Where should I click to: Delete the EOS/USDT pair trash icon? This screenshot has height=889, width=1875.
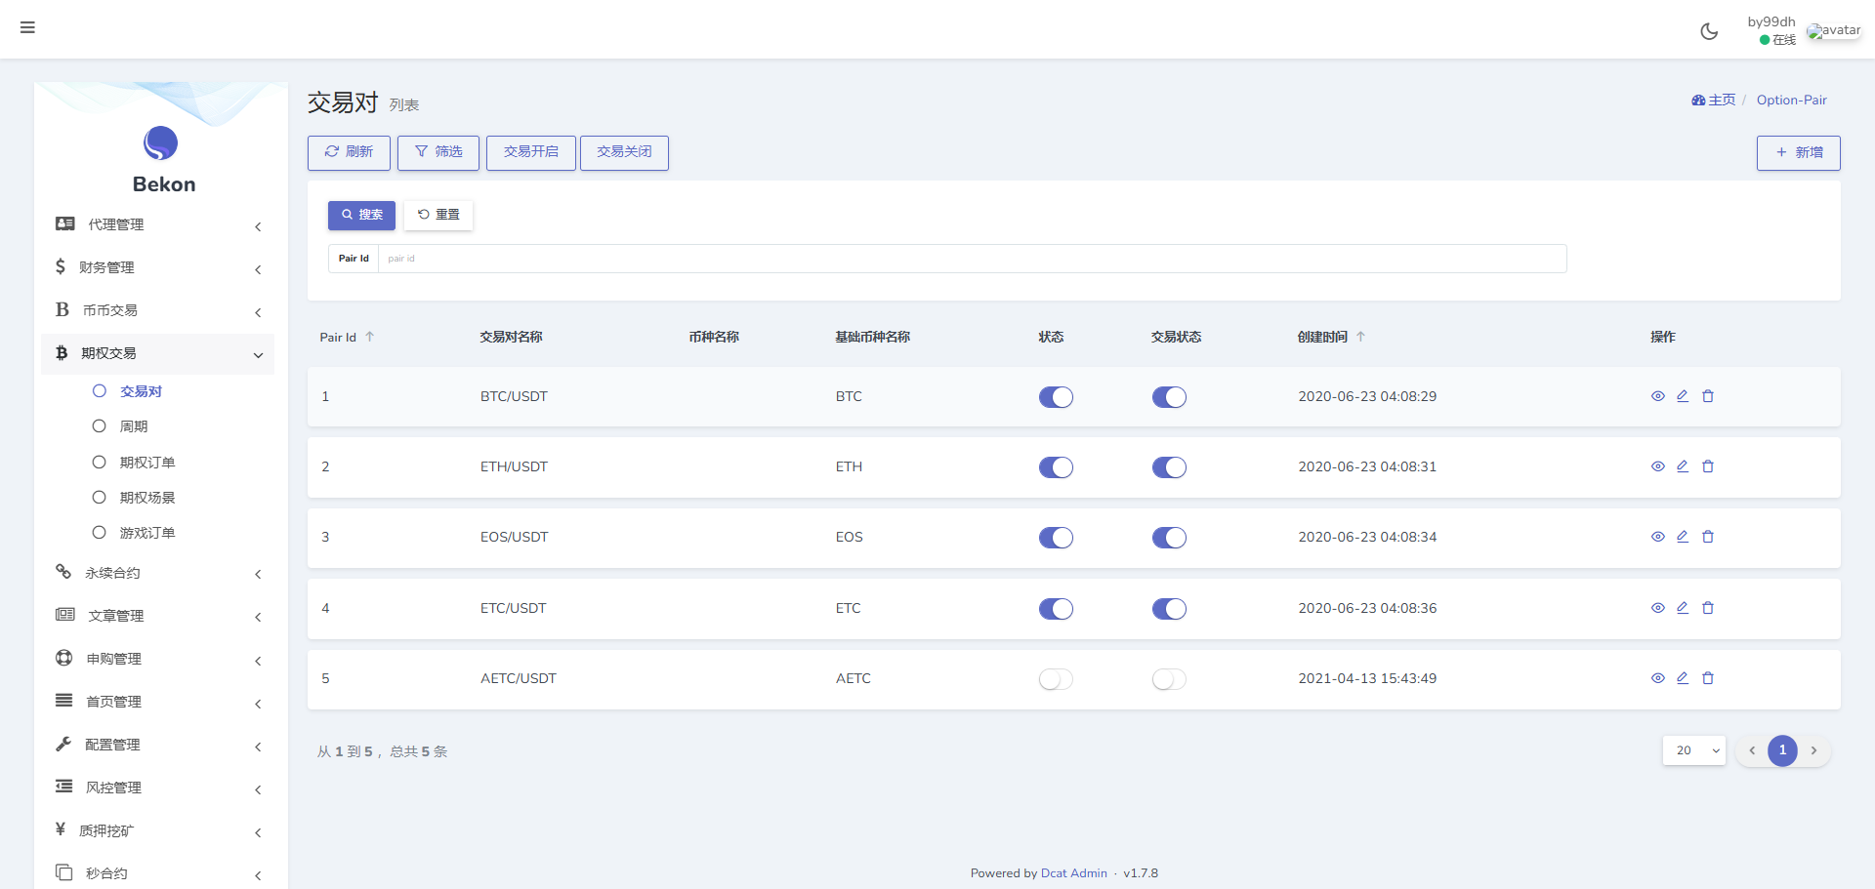(1708, 537)
